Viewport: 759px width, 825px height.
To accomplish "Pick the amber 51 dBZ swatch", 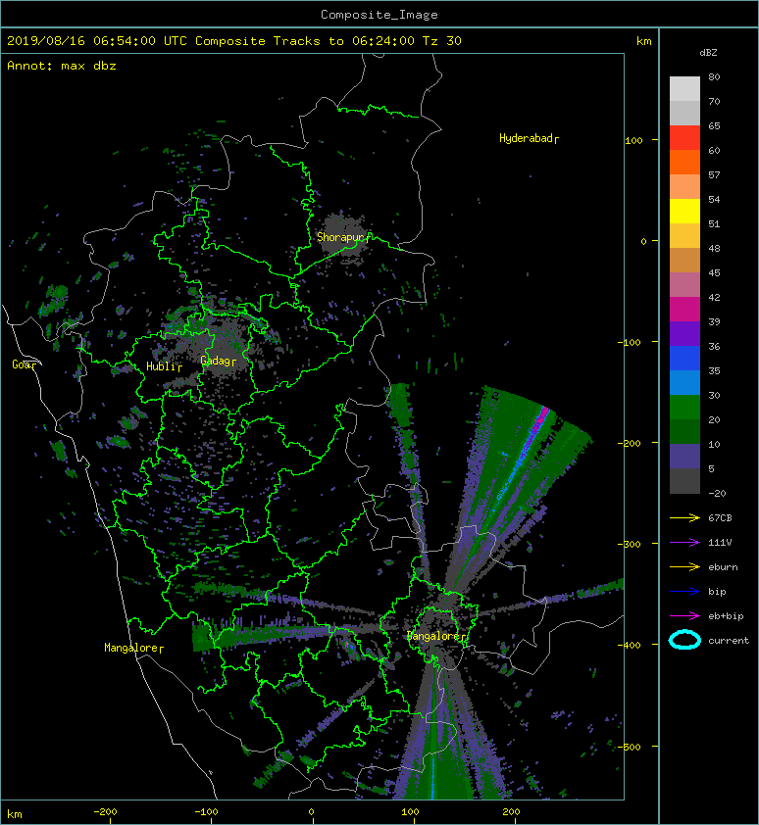I will (x=684, y=236).
